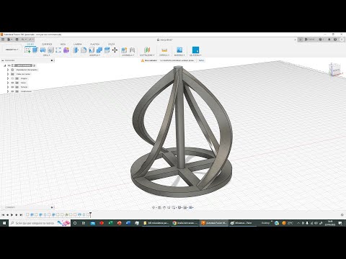The height and width of the screenshot is (259, 346).
Task: Select the Create Sketch tool
Action: coord(27,50)
